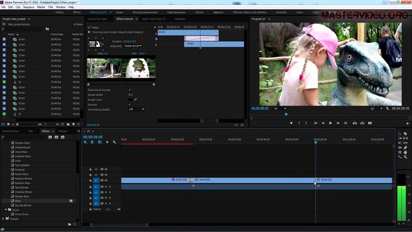Select the Hand tool
The width and height of the screenshot is (412, 232).
[x=406, y=152]
